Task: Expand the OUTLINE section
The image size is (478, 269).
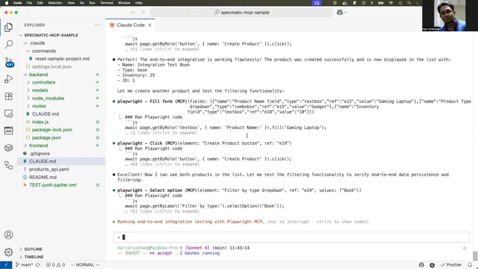Action: (33, 249)
